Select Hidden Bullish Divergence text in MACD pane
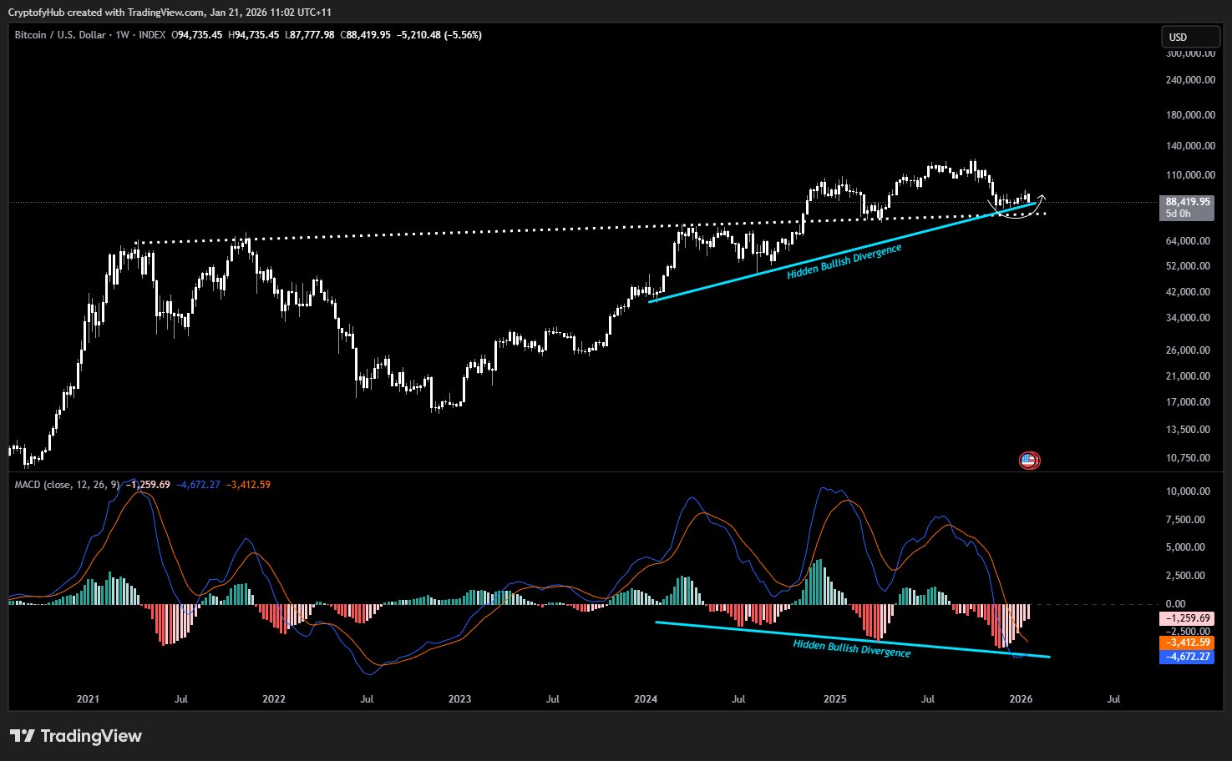 point(852,648)
